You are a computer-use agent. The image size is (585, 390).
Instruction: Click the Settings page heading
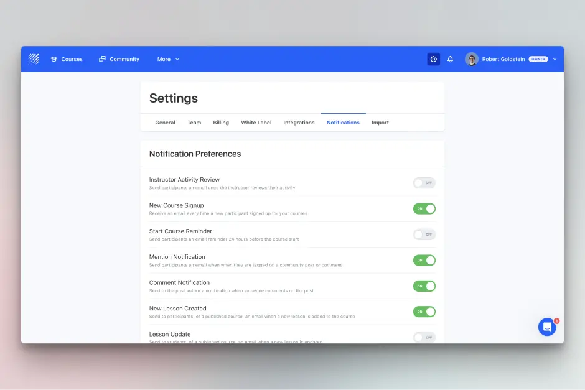click(174, 98)
